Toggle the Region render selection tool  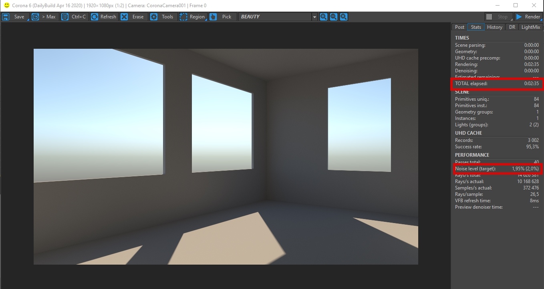193,17
